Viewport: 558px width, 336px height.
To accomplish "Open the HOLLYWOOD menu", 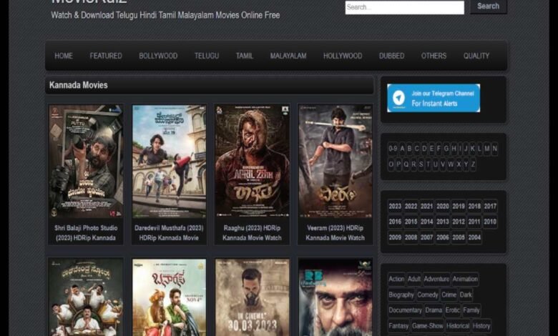I will [343, 56].
